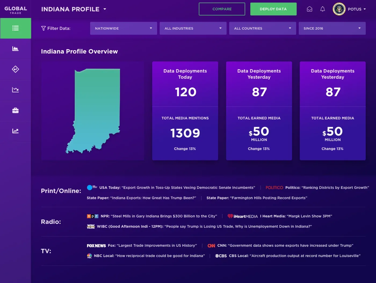The width and height of the screenshot is (376, 283).
Task: Open the Fox largest trade improvements headline
Action: (152, 245)
